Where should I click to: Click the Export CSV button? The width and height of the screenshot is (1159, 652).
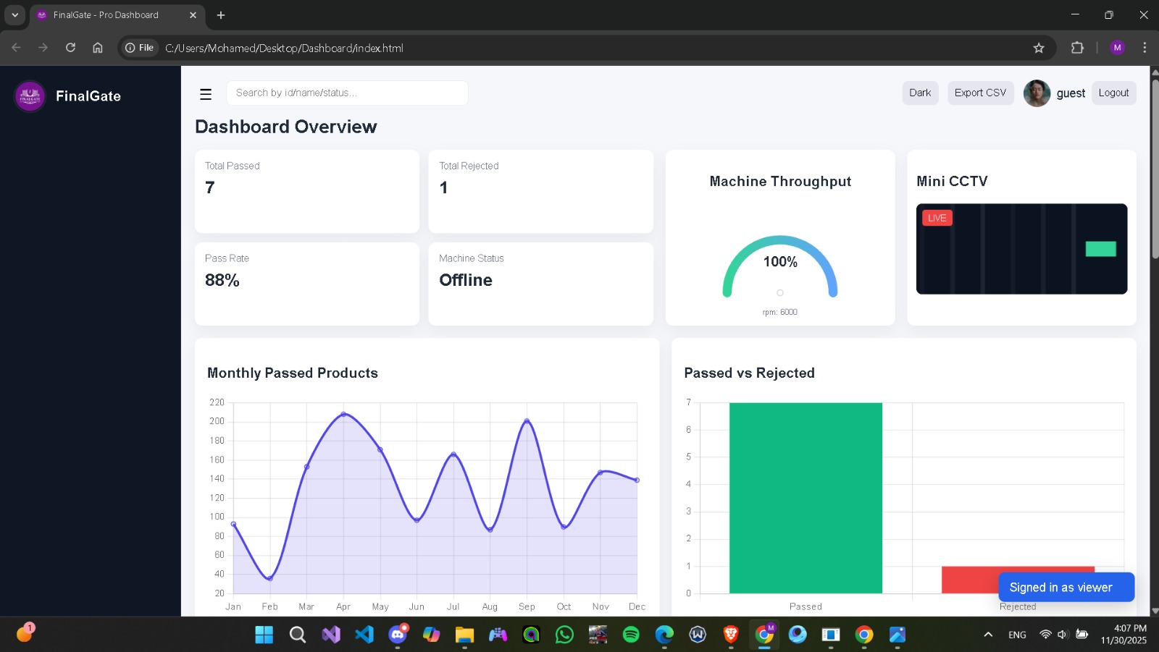coord(980,93)
